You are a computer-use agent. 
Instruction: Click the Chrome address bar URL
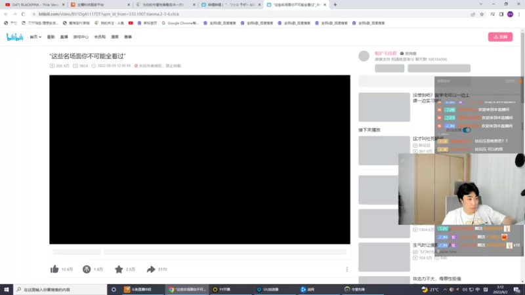108,14
